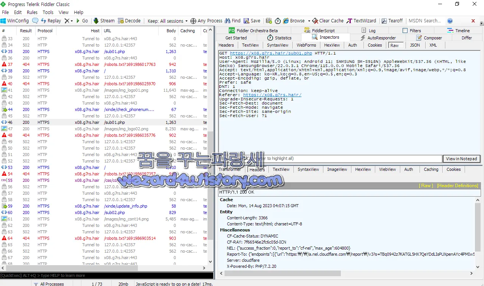Select session 60 sub02.php row
484x286 pixels.
(104, 213)
